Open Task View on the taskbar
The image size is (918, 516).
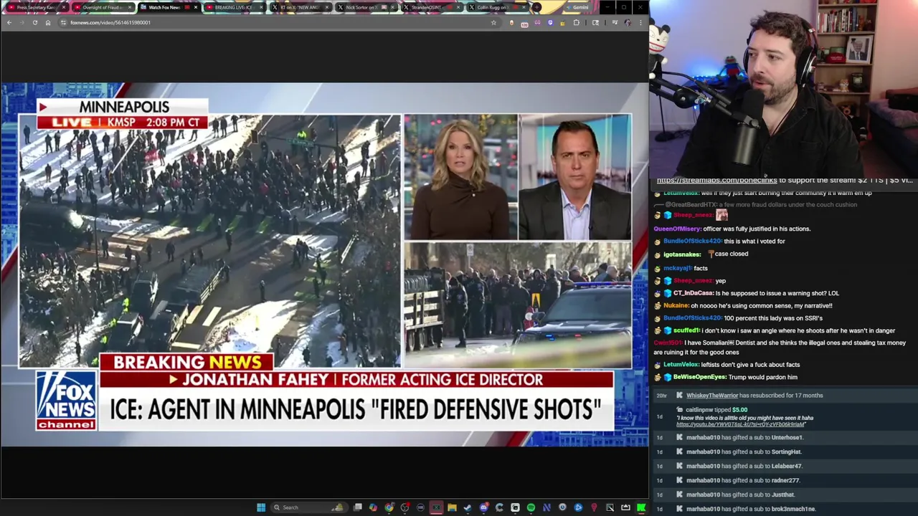(357, 507)
